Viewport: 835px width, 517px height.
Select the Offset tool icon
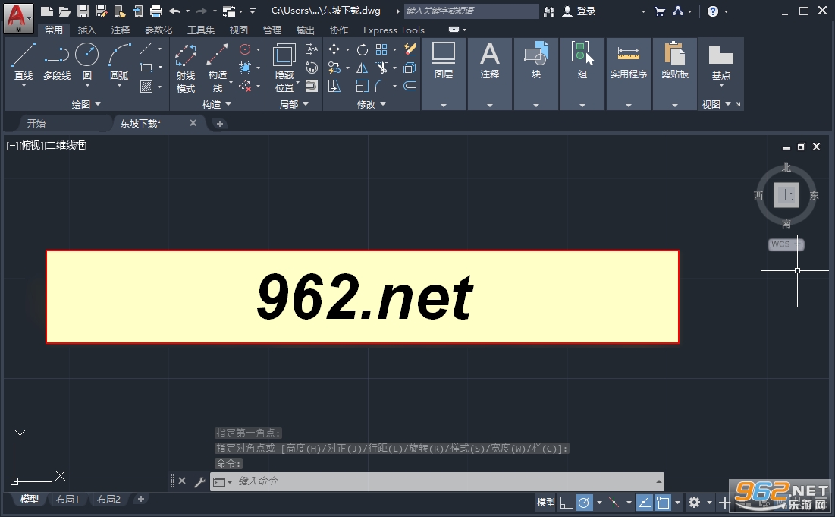(x=410, y=86)
